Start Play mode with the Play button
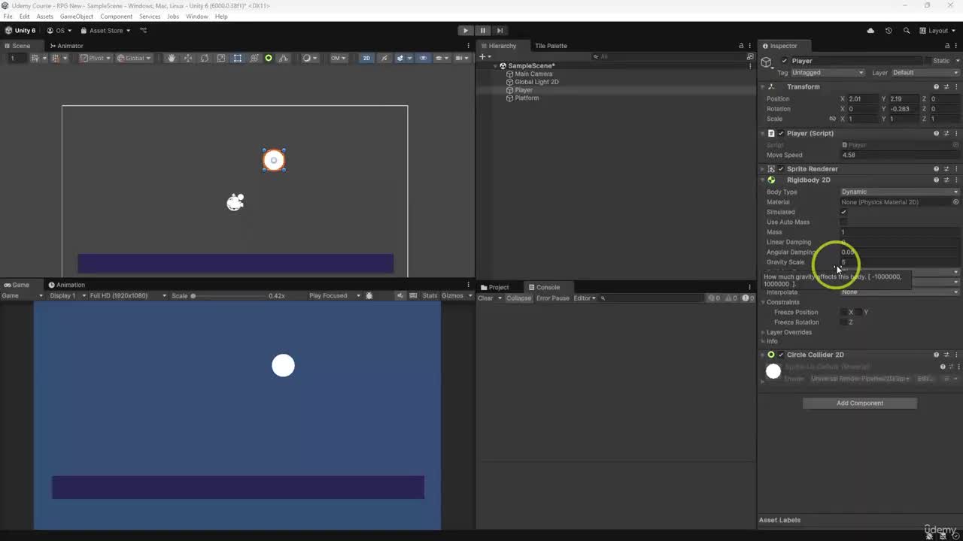 pyautogui.click(x=466, y=31)
